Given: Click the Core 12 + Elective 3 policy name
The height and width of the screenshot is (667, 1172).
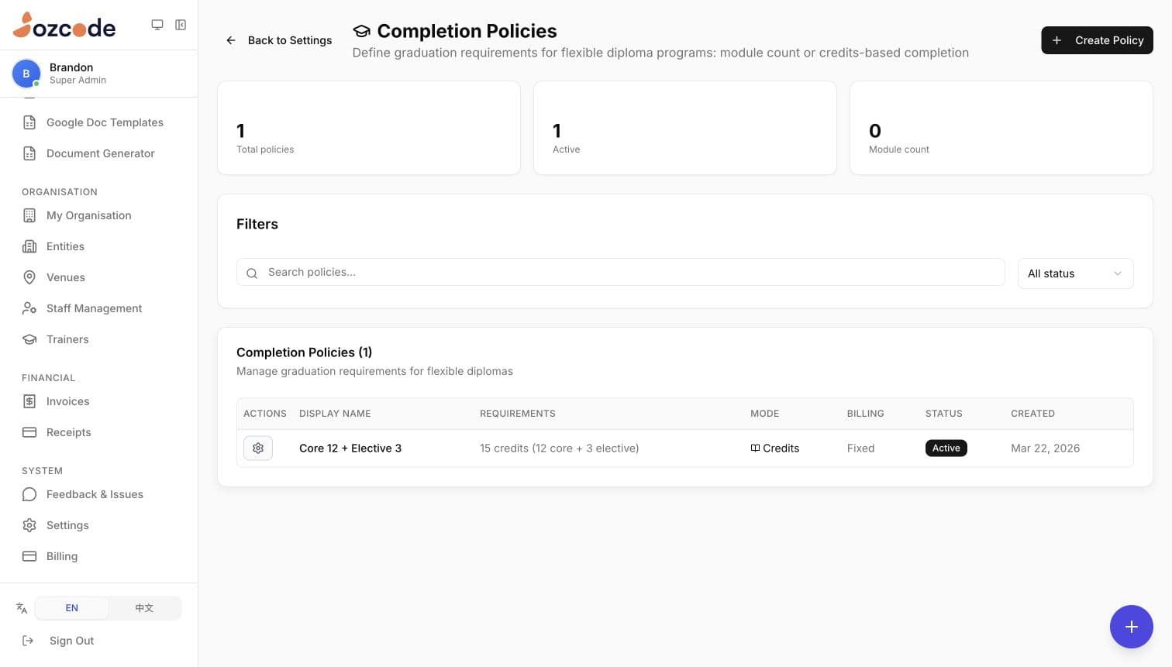Looking at the screenshot, I should [350, 448].
